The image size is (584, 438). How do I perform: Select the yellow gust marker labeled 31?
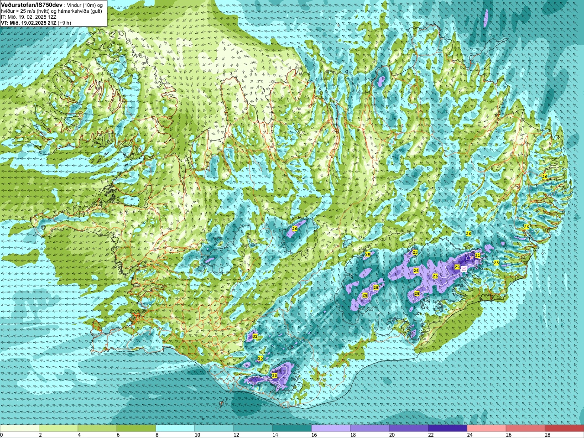(x=478, y=255)
